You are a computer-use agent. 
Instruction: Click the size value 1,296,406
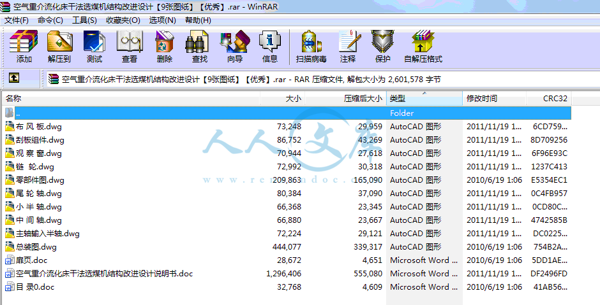pyautogui.click(x=283, y=274)
